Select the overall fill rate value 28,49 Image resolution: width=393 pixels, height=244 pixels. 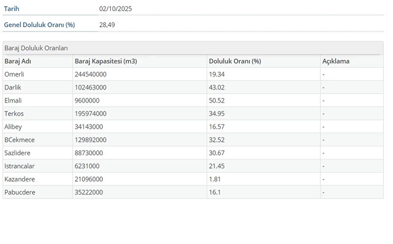107,25
